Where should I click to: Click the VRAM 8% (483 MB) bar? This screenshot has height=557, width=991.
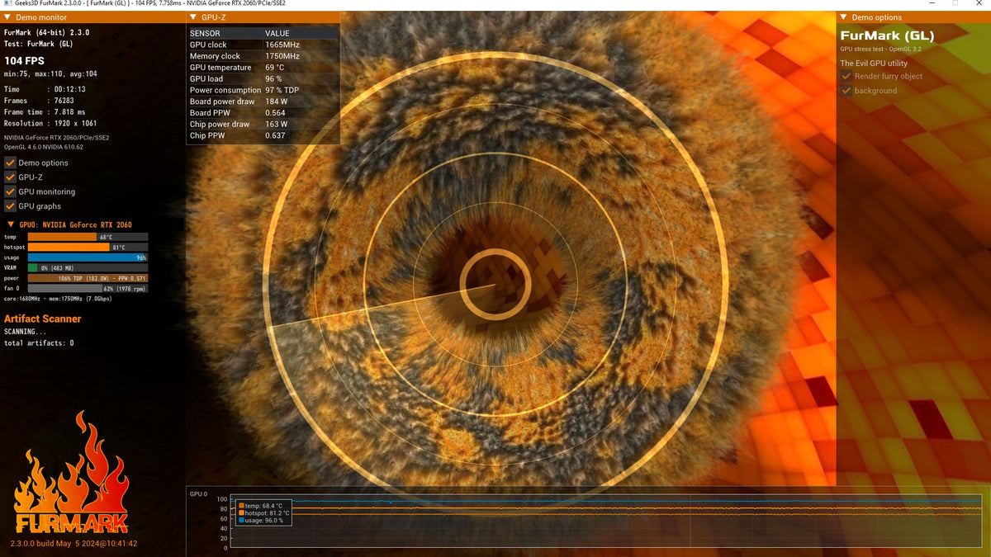[88, 267]
